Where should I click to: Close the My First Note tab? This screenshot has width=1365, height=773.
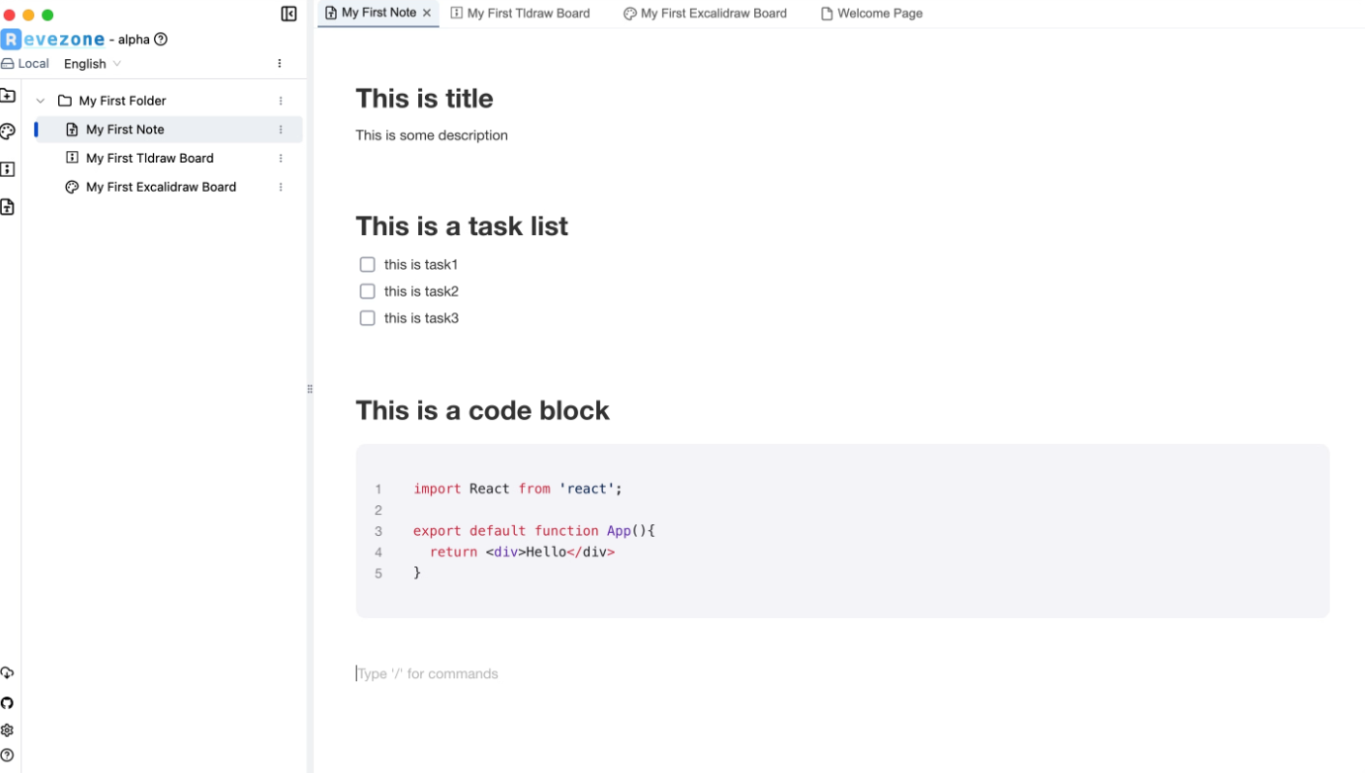coord(427,13)
